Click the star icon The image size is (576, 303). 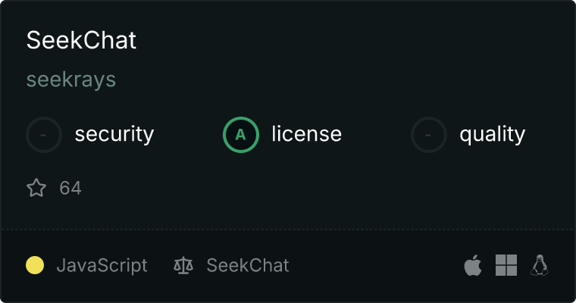pyautogui.click(x=36, y=188)
